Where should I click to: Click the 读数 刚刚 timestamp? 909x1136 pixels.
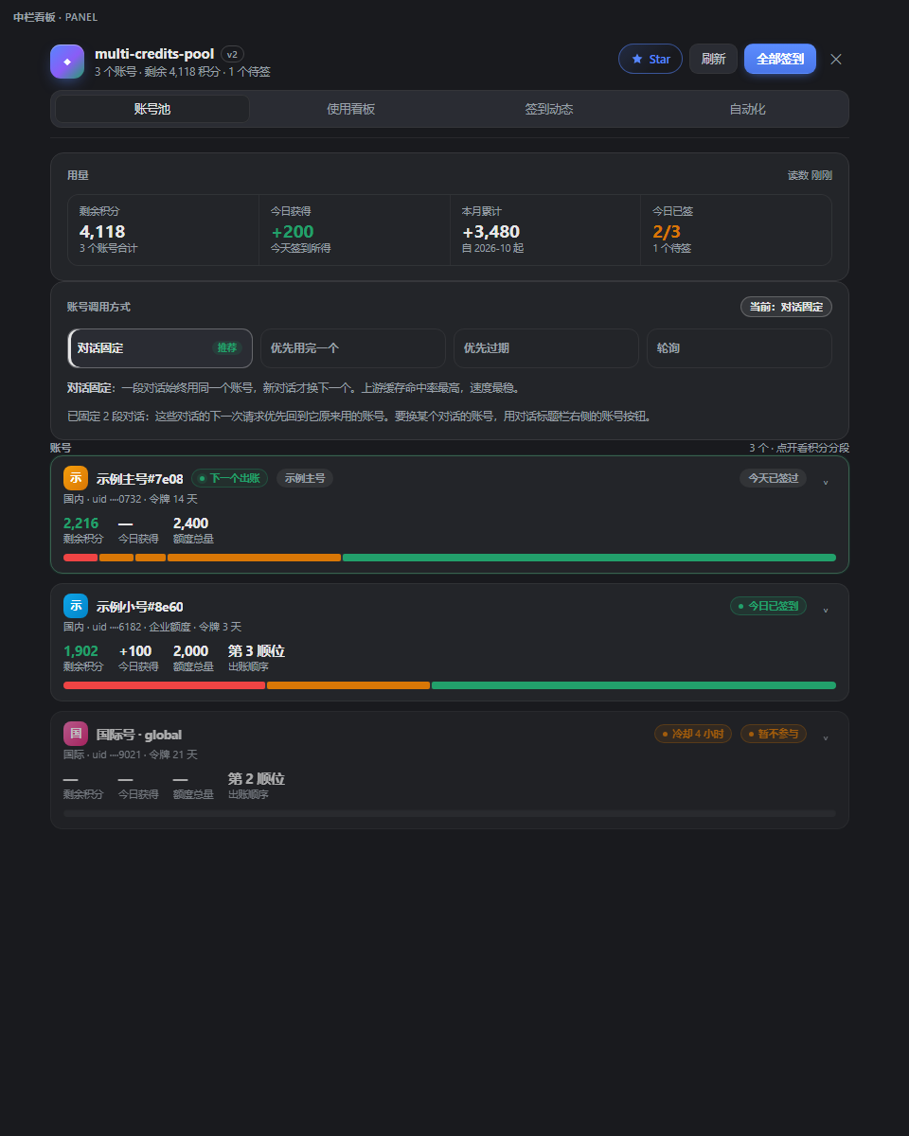(810, 175)
